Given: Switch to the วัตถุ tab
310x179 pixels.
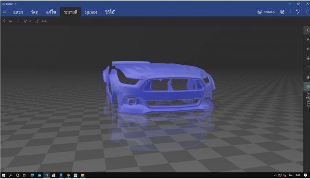Looking at the screenshot, I should point(34,12).
